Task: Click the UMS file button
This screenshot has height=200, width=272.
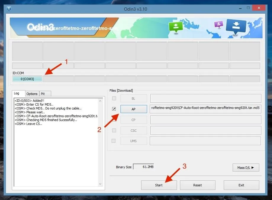Action: pyautogui.click(x=133, y=141)
